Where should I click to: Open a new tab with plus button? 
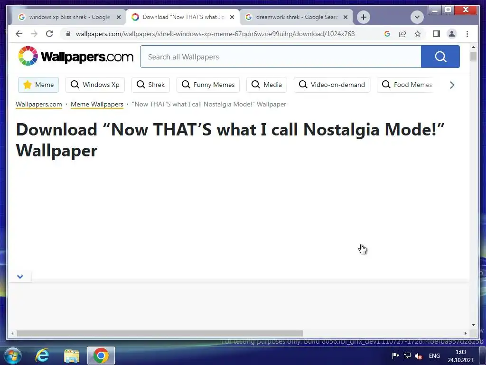pyautogui.click(x=364, y=17)
